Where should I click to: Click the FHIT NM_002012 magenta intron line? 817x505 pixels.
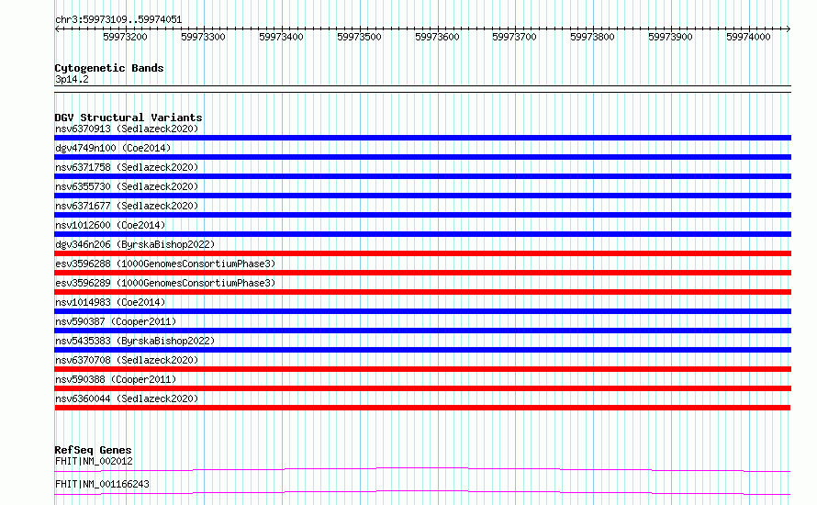click(x=422, y=469)
